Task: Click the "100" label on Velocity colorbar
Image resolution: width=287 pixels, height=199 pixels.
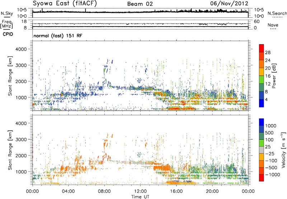Action: click(269, 140)
